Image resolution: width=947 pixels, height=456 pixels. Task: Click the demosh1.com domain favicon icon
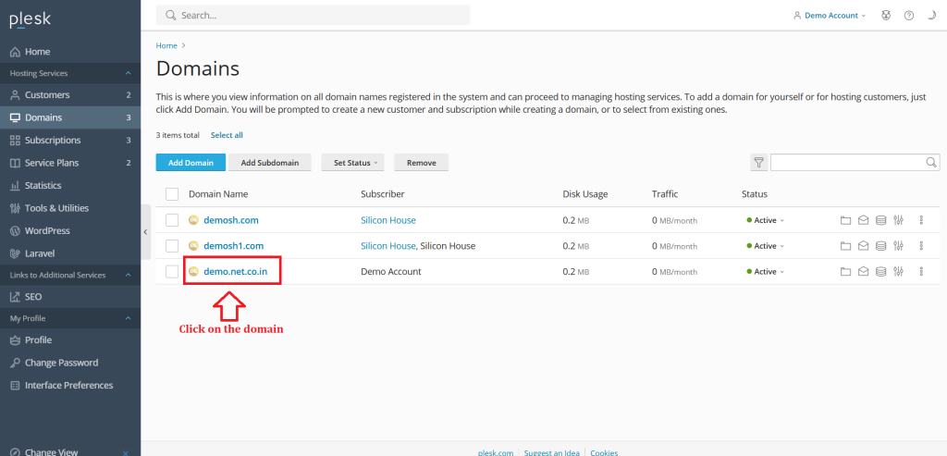[x=193, y=246]
